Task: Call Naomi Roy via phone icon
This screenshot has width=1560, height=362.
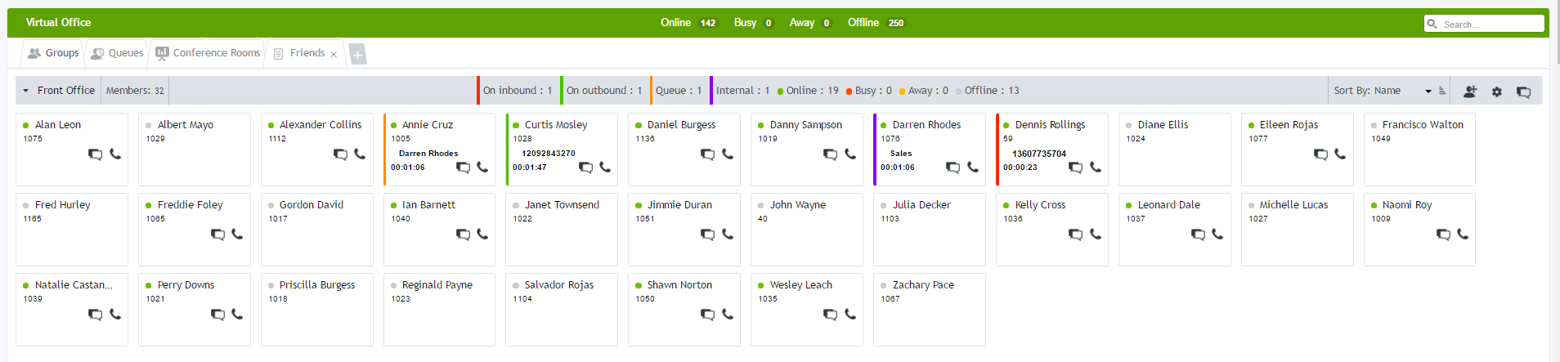Action: click(1463, 234)
